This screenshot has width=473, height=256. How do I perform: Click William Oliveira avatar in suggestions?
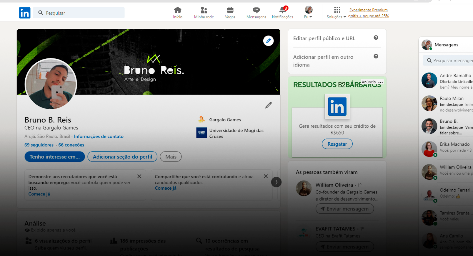(304, 188)
